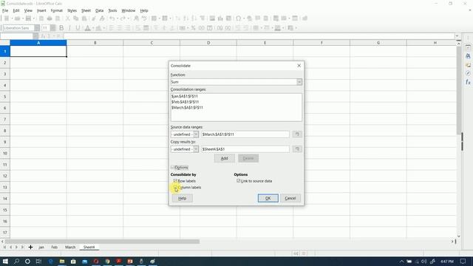Open the Tools menu

click(112, 10)
